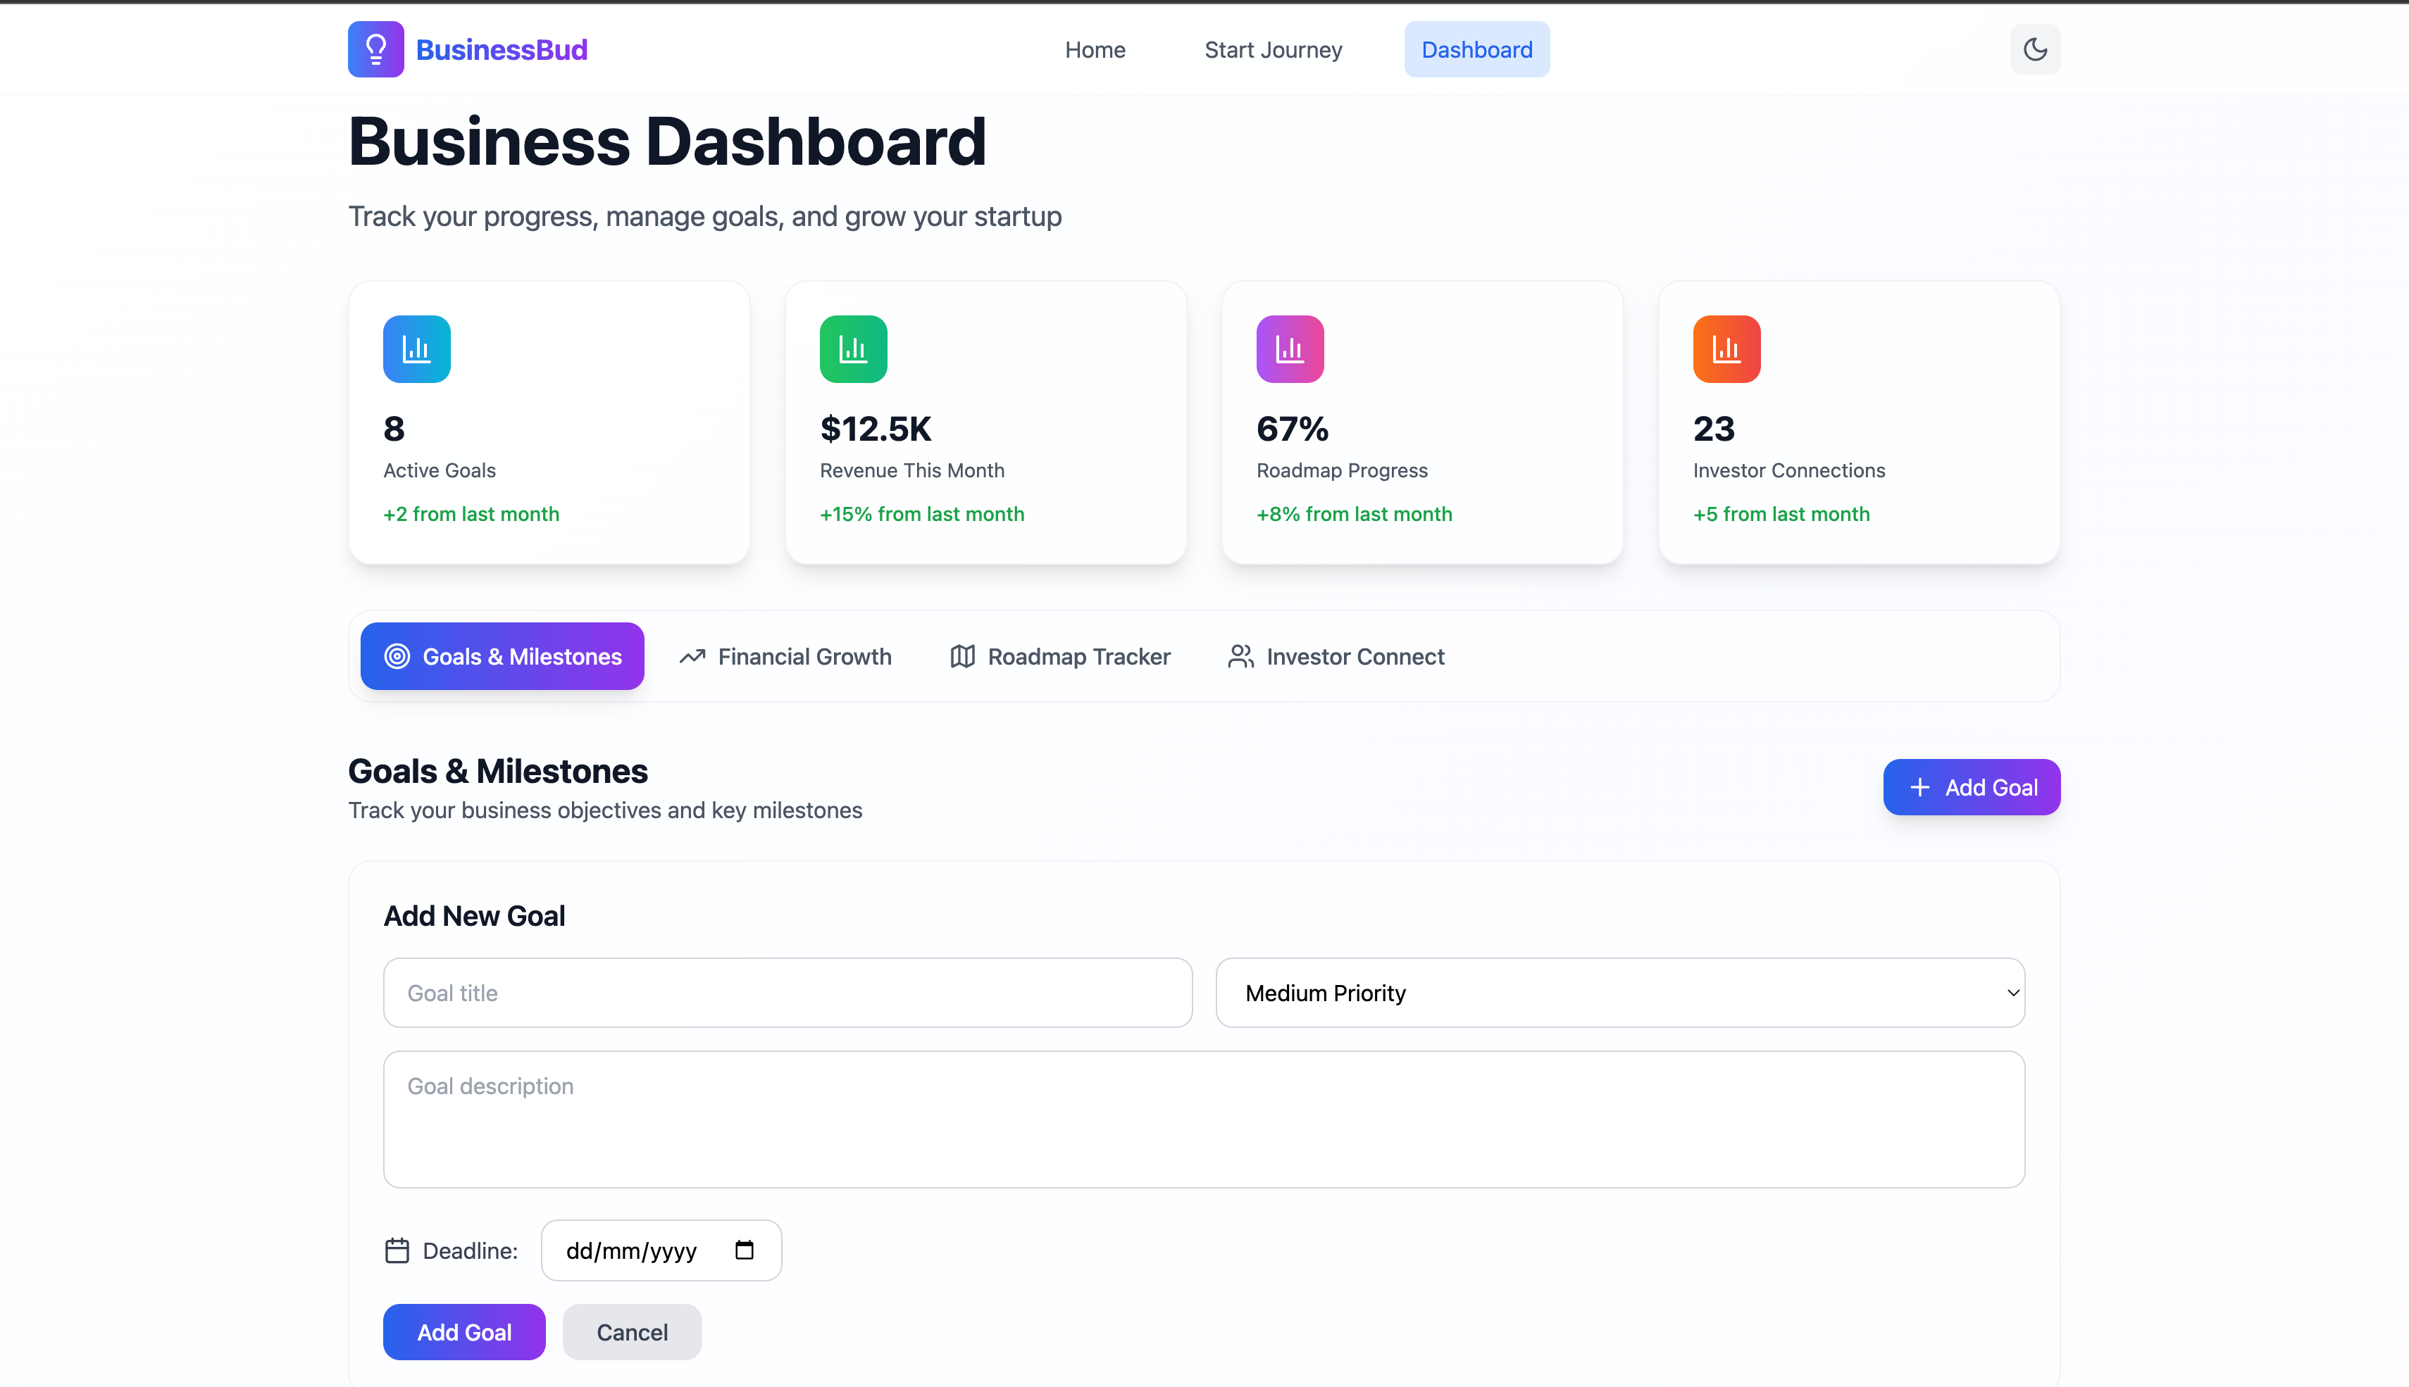The image size is (2409, 1387).
Task: Navigate to Home in top nav
Action: [x=1095, y=49]
